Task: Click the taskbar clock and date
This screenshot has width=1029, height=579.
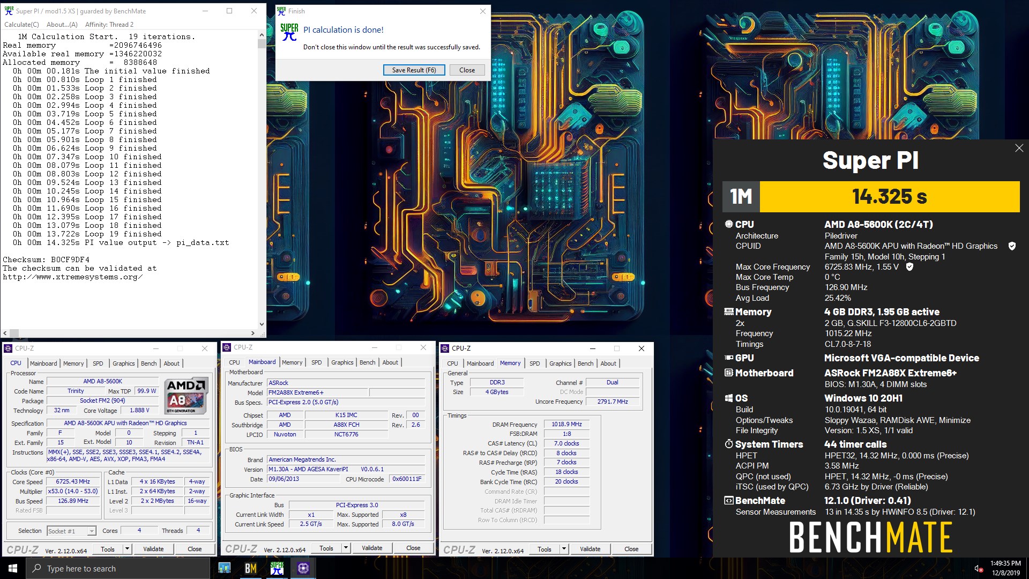Action: (x=1005, y=568)
